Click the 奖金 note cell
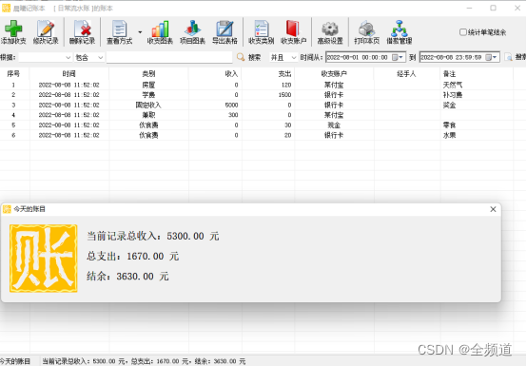Screen dimensions: 527x366 click(449, 106)
